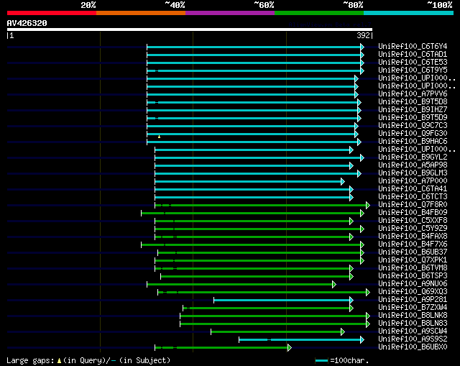Click the yellow gap symbol in the legend
Screen dimensions: 460x366
point(59,361)
